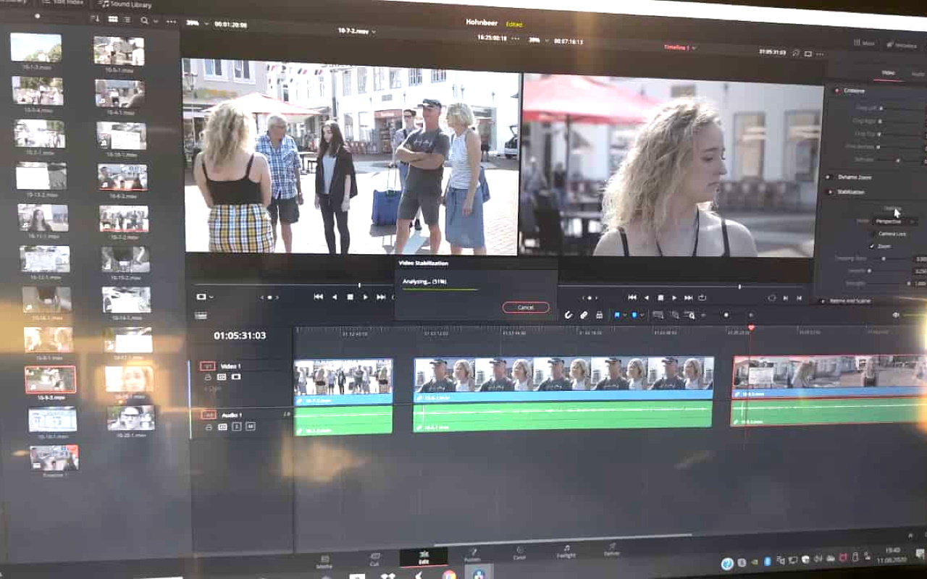This screenshot has width=927, height=579.
Task: Toggle the timeline position lock icon
Action: [599, 315]
